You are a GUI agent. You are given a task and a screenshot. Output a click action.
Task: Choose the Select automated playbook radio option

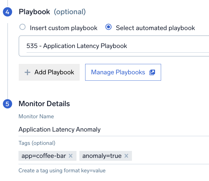pyautogui.click(x=109, y=27)
